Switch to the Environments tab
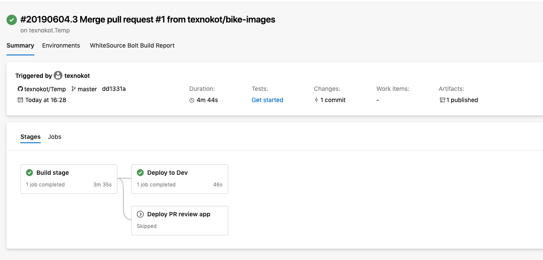The image size is (543, 260). 61,45
